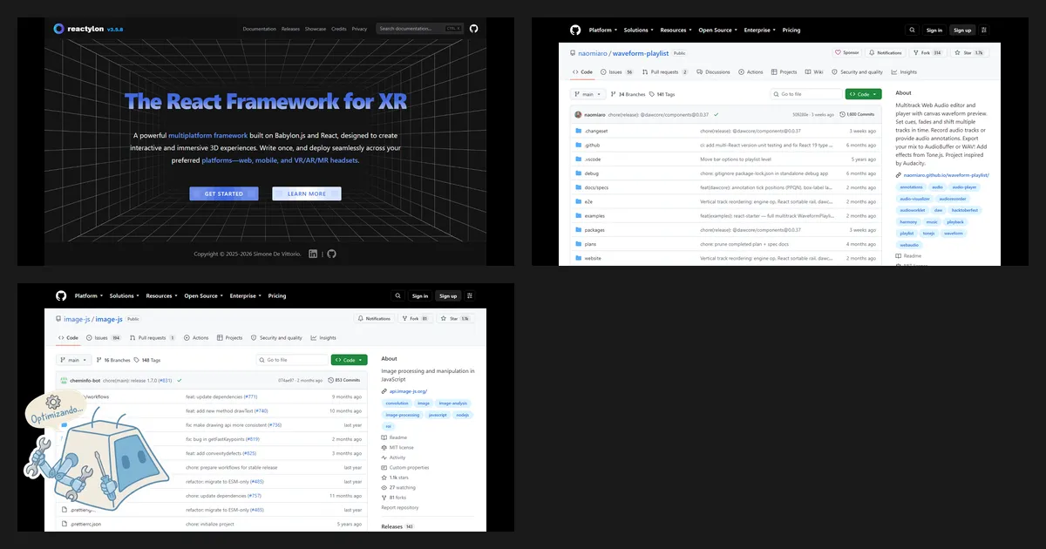This screenshot has width=1046, height=549.
Task: Open Issues tab on waveform-playlist repo
Action: tap(617, 72)
